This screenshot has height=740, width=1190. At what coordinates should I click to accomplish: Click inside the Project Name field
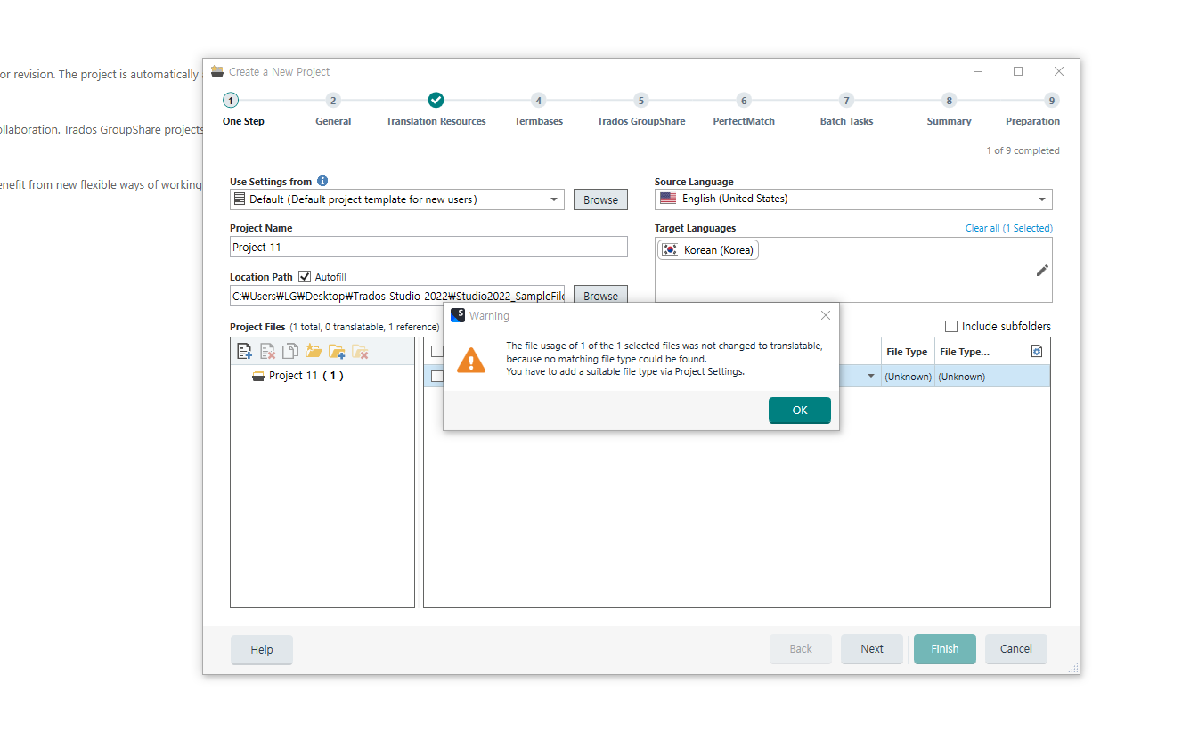(428, 246)
